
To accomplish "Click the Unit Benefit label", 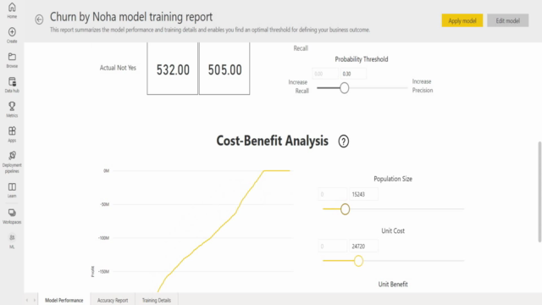I will tap(393, 285).
